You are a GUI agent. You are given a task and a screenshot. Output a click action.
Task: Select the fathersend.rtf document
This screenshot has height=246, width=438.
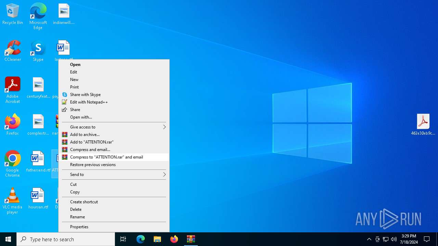coord(38,162)
